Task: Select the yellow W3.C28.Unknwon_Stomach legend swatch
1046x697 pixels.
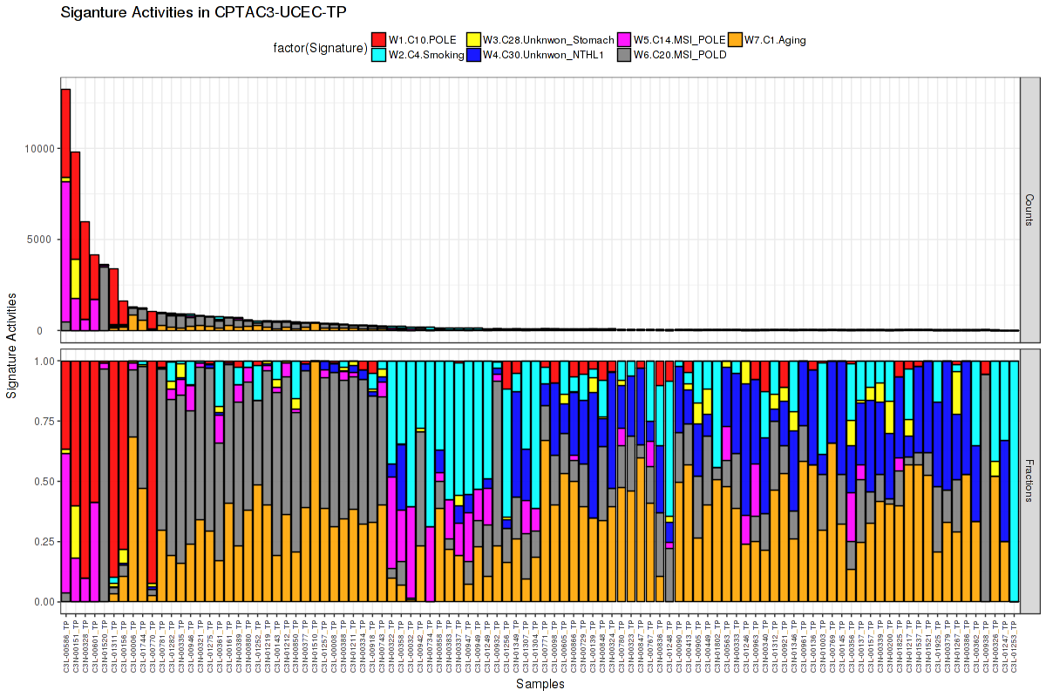Action: (473, 39)
